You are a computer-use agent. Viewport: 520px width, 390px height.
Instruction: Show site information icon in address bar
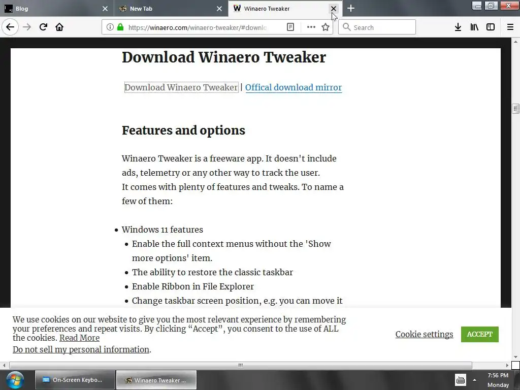pyautogui.click(x=110, y=27)
